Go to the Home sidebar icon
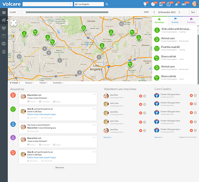Image resolution: width=199 pixels, height=182 pixels. tap(4, 20)
